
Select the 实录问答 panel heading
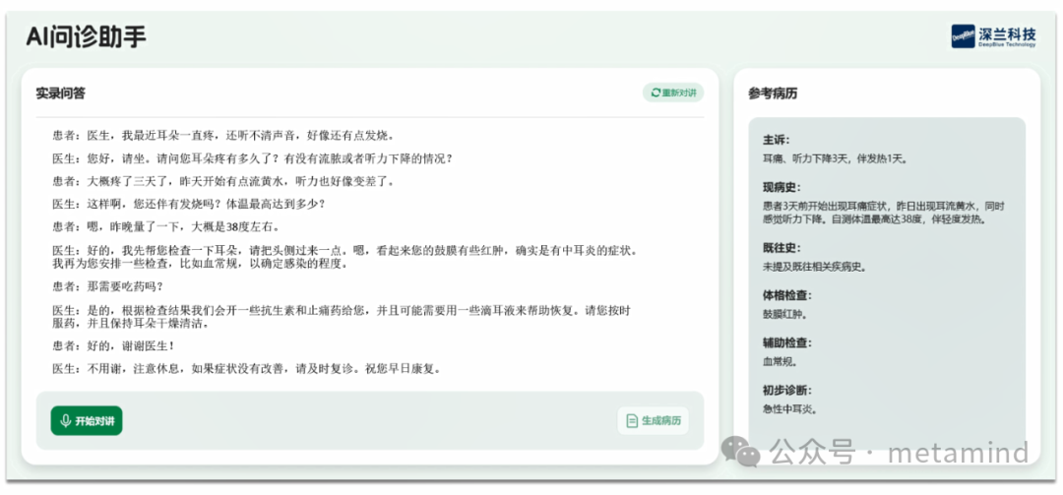61,93
